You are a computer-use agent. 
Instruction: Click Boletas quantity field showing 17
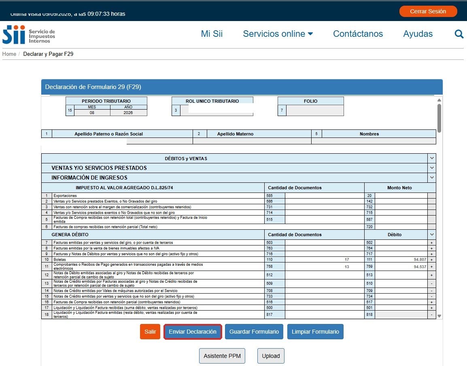[x=324, y=260]
